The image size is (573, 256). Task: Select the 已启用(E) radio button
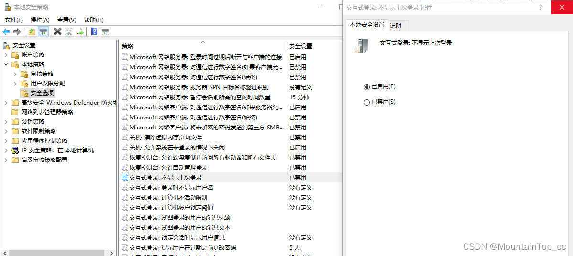pos(367,87)
